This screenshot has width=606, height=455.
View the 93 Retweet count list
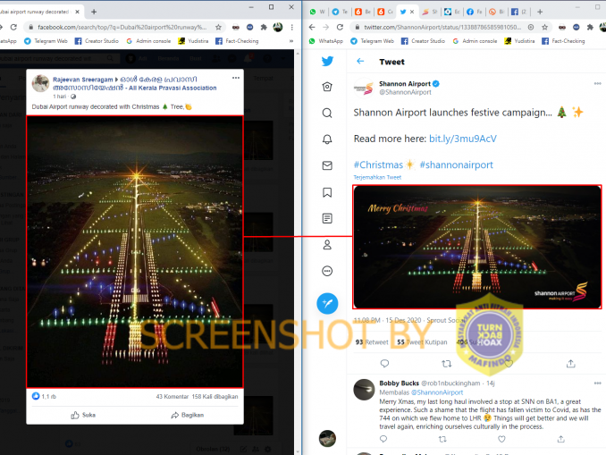click(372, 342)
